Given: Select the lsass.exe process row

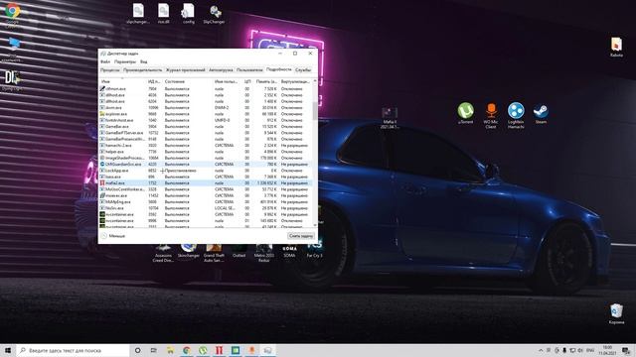Looking at the screenshot, I should 206,177.
